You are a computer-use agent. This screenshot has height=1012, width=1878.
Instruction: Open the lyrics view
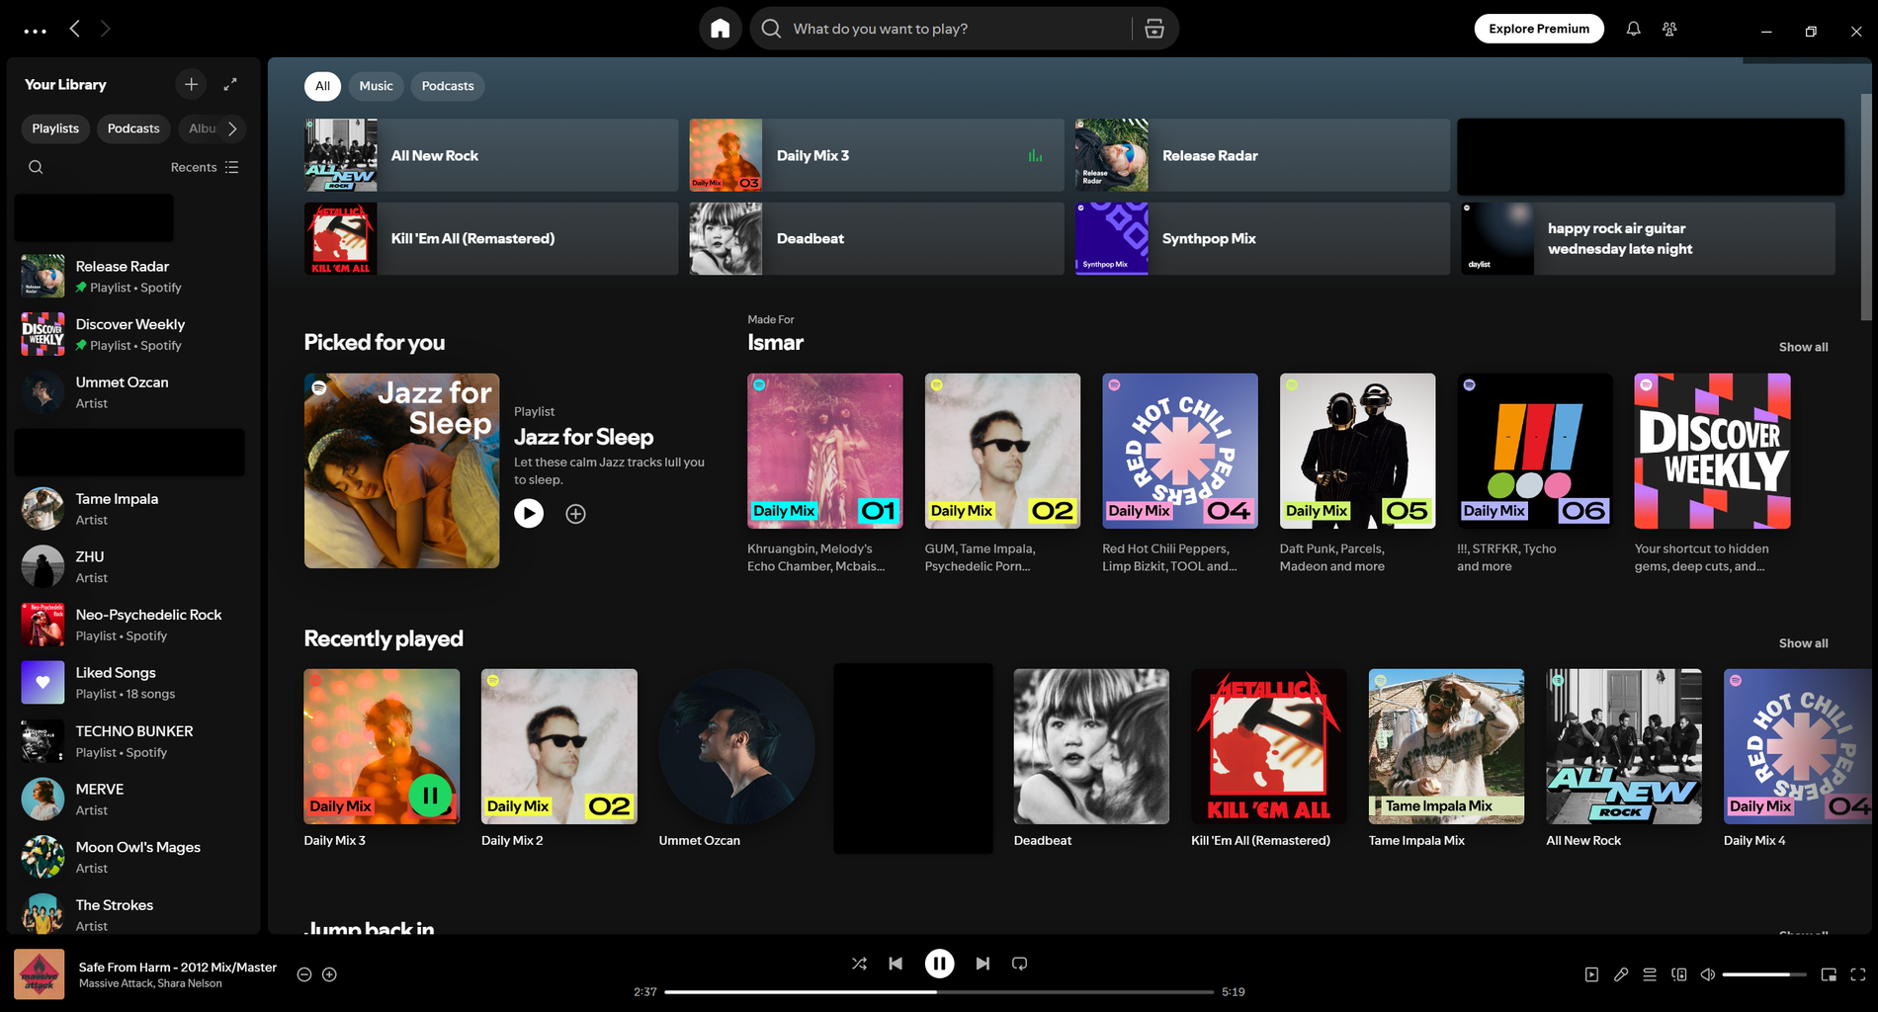[1621, 973]
